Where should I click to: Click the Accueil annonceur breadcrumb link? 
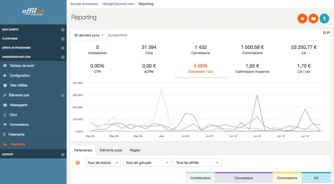point(84,4)
